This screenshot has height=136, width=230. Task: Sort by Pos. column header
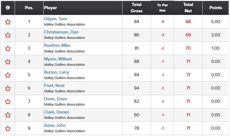point(29,8)
